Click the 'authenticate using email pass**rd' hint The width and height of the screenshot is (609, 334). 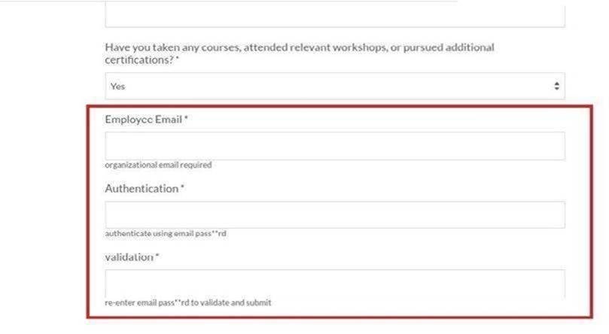pos(166,233)
